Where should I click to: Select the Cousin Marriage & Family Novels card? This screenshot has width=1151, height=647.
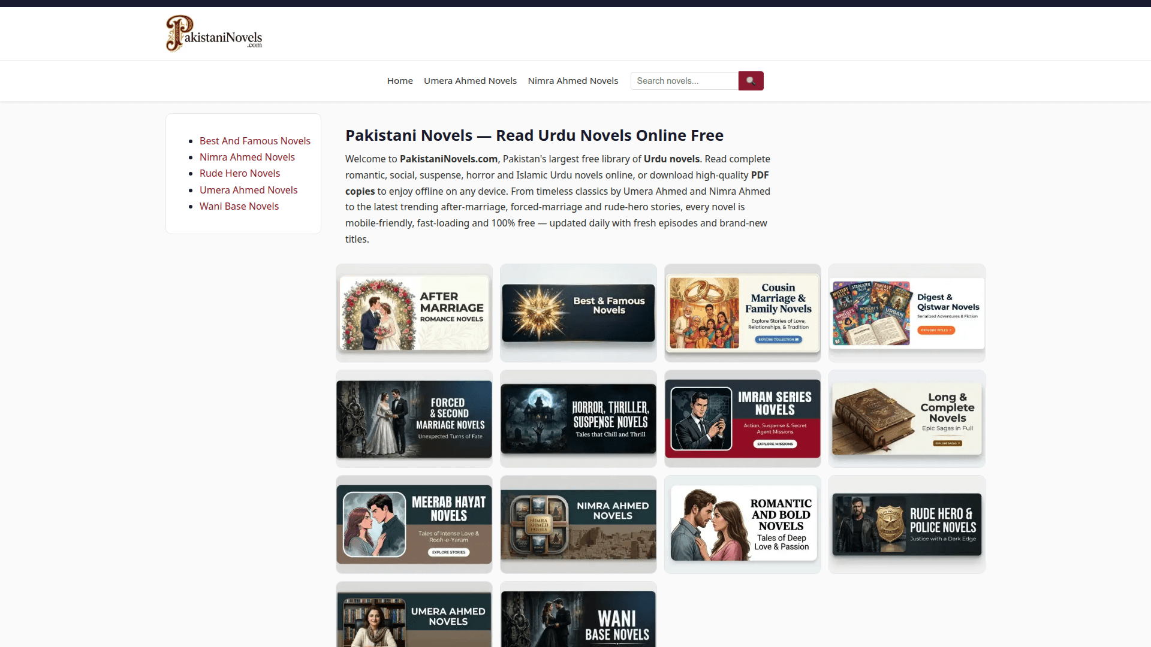click(743, 313)
